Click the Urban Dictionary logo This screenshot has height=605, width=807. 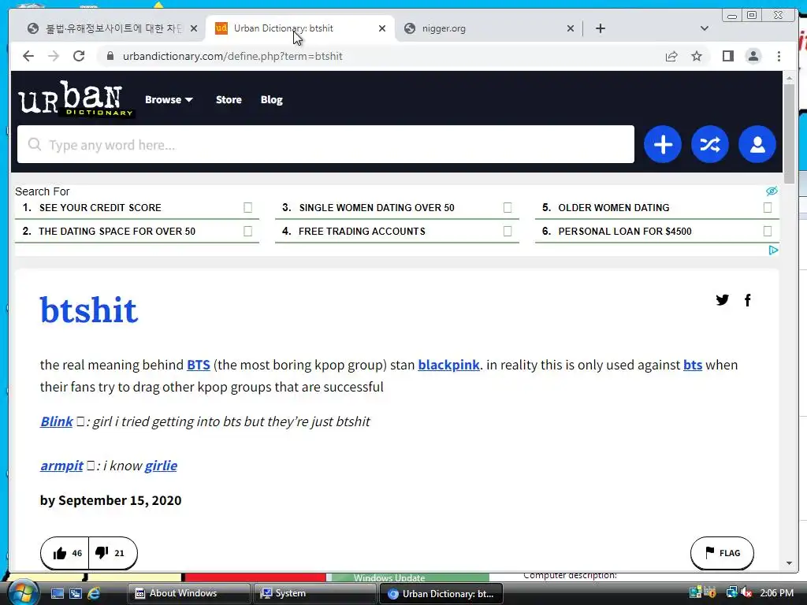pyautogui.click(x=76, y=98)
